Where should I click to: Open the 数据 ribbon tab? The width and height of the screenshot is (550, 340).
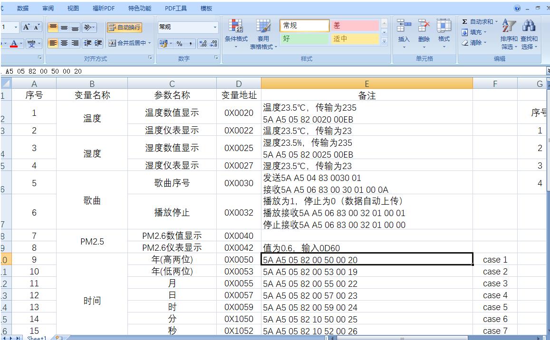23,9
